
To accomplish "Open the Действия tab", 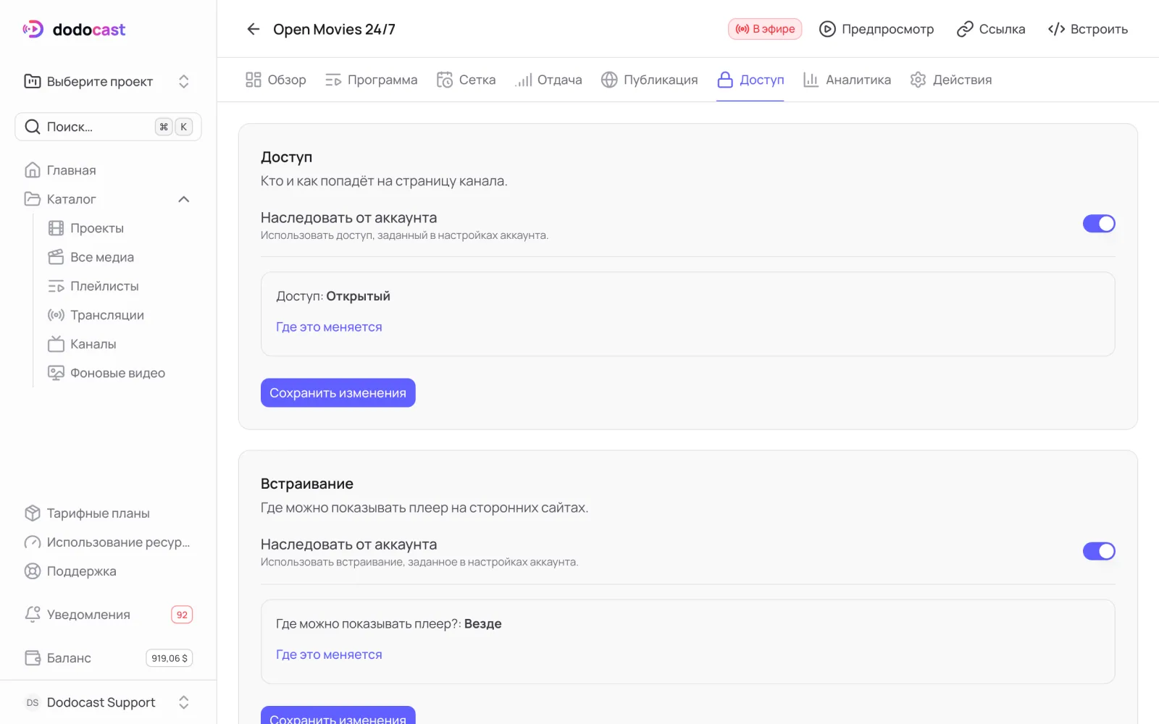I will [x=951, y=80].
